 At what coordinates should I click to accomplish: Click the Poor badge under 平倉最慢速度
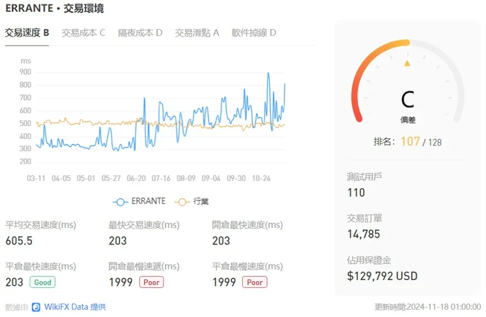pos(255,282)
